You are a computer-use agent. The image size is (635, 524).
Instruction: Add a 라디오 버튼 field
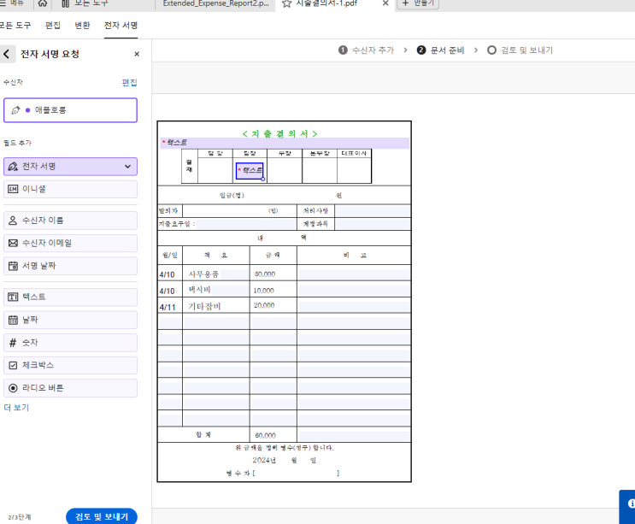[x=70, y=388]
